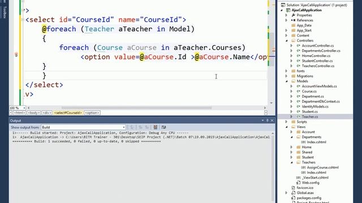Click the Student views folder icon
This screenshot has width=362, height=203.
(298, 157)
